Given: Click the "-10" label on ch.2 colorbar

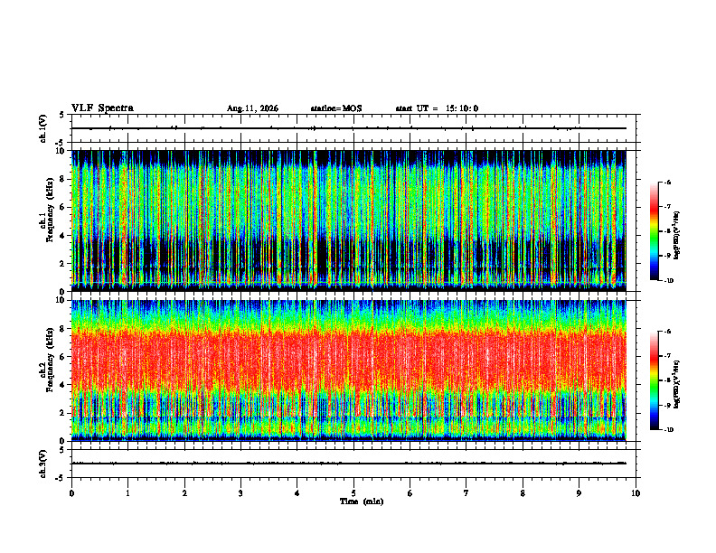Looking at the screenshot, I should 669,430.
